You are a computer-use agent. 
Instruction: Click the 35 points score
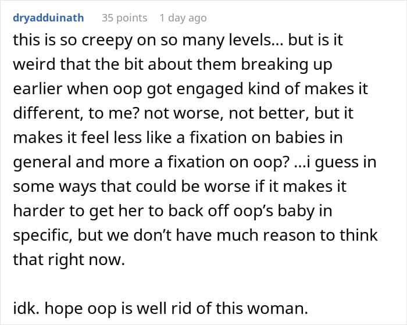[124, 18]
